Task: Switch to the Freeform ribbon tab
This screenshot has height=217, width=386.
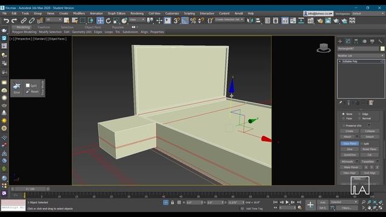Action: [44, 27]
